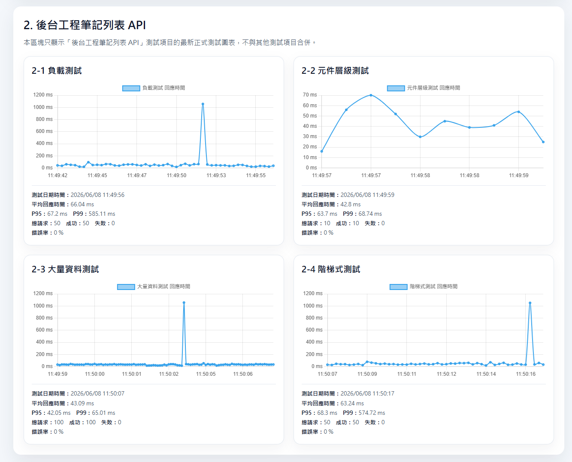Image resolution: width=572 pixels, height=462 pixels.
Task: Click the 負載測試 回應時間 legend label
Action: point(163,88)
